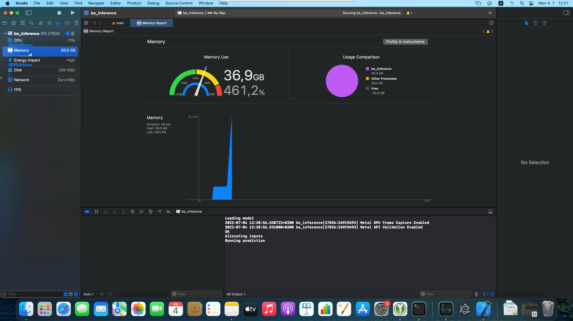Image resolution: width=573 pixels, height=321 pixels.
Task: Open the Project navigator folder icon
Action: point(4,23)
